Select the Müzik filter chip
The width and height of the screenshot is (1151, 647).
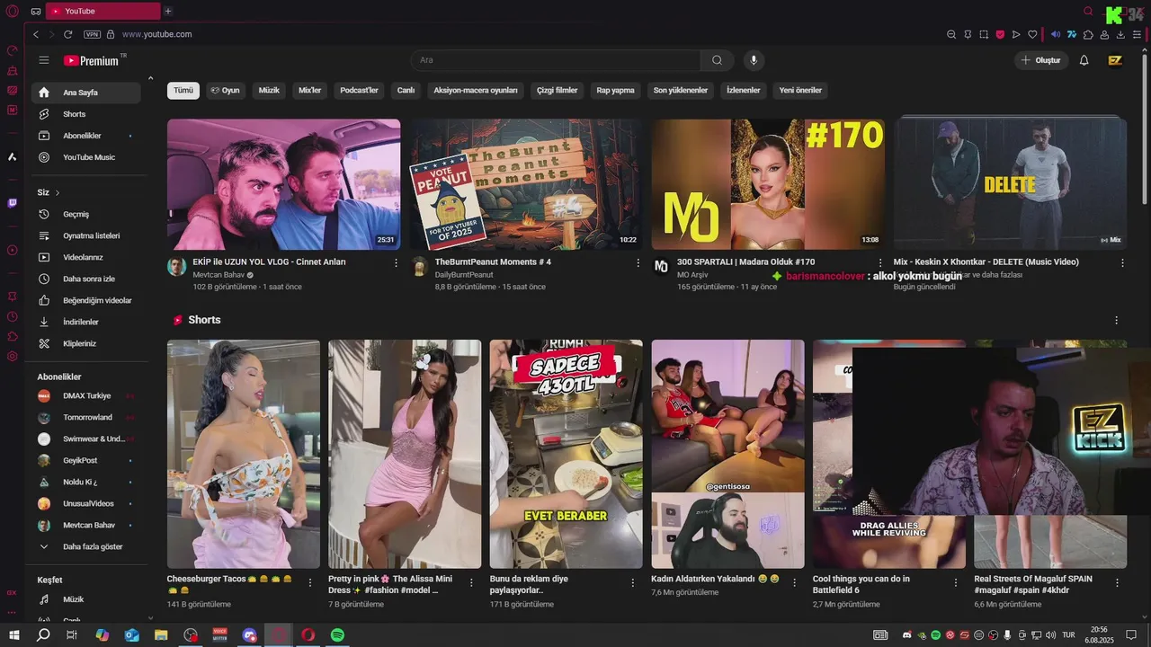[x=269, y=90]
